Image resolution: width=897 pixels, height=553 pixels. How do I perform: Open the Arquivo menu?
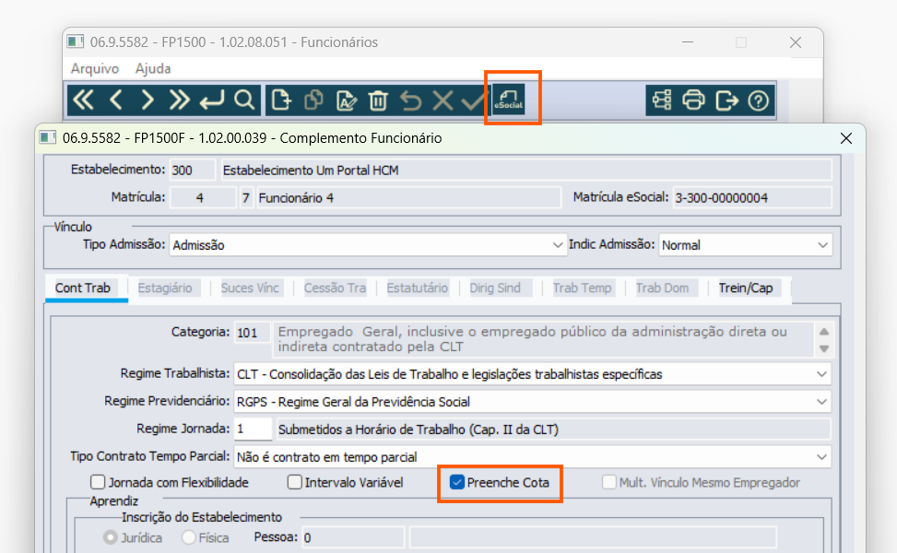(95, 68)
